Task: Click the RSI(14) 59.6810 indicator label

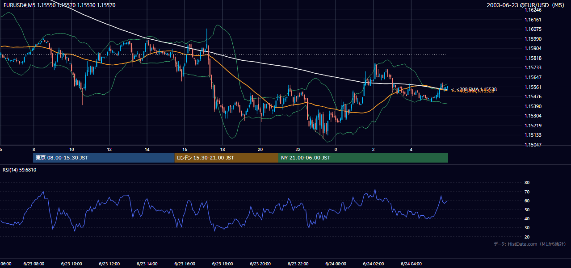Action: click(20, 170)
